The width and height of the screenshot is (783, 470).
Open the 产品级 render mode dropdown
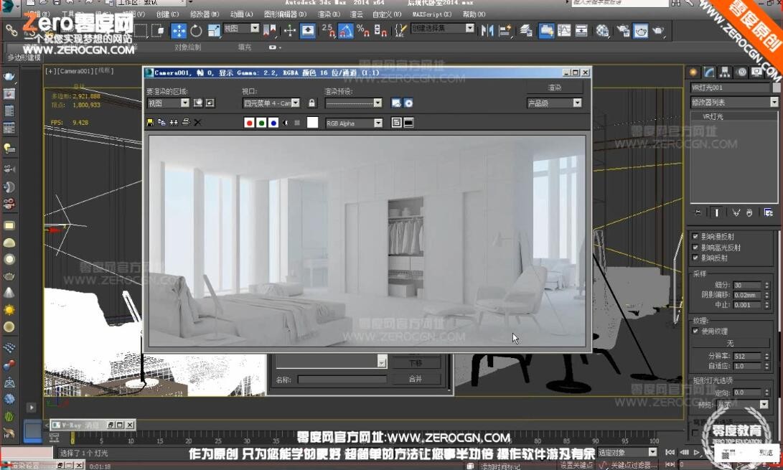[x=554, y=103]
